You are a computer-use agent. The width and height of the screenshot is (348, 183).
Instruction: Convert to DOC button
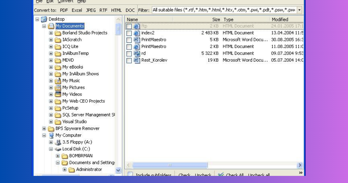tap(130, 11)
